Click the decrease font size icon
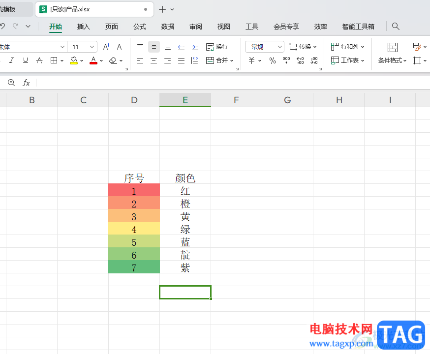 [x=120, y=47]
